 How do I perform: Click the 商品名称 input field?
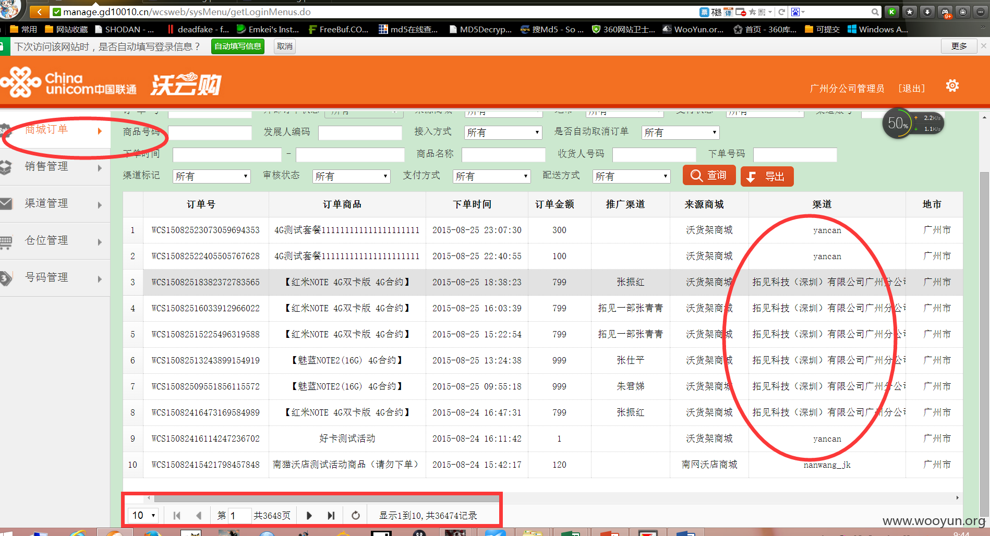point(503,155)
